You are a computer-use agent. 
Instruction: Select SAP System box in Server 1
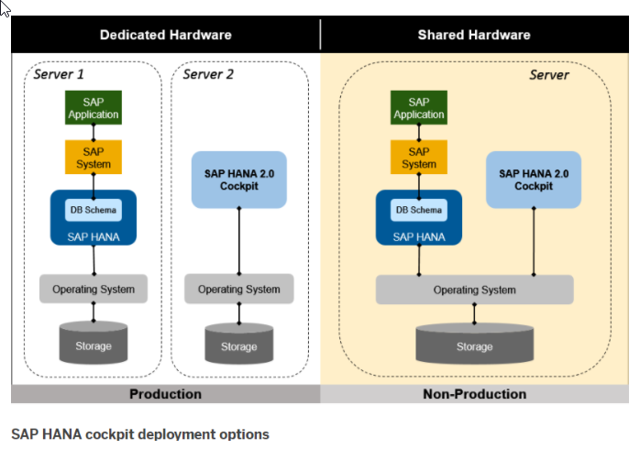pyautogui.click(x=94, y=158)
